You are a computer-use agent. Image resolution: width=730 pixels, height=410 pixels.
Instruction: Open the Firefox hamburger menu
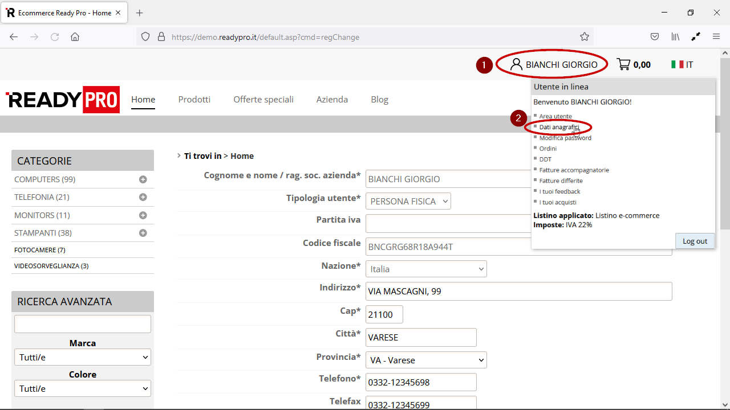coord(716,36)
